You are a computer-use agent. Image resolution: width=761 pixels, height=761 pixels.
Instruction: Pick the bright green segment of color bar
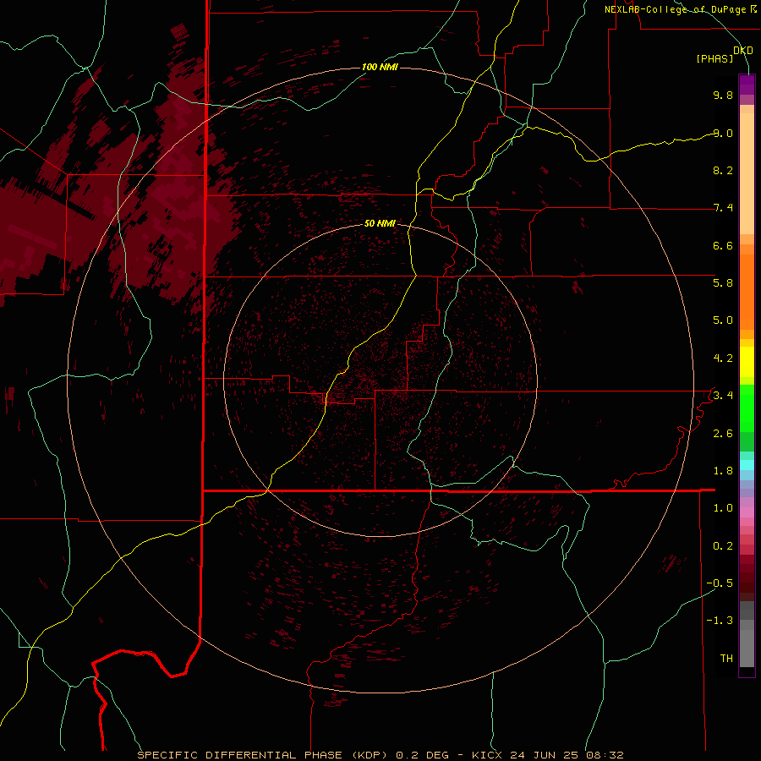(747, 408)
